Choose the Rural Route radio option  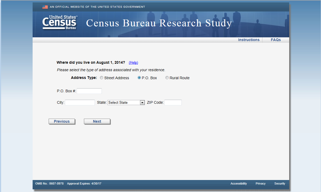(167, 78)
